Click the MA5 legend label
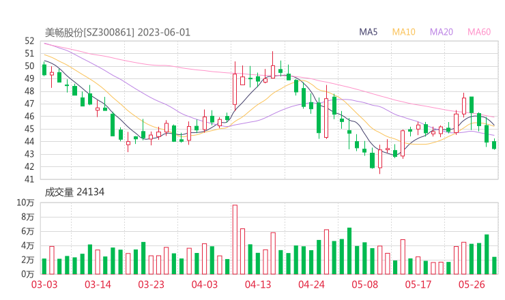The width and height of the screenshot is (505, 300). 368,32
